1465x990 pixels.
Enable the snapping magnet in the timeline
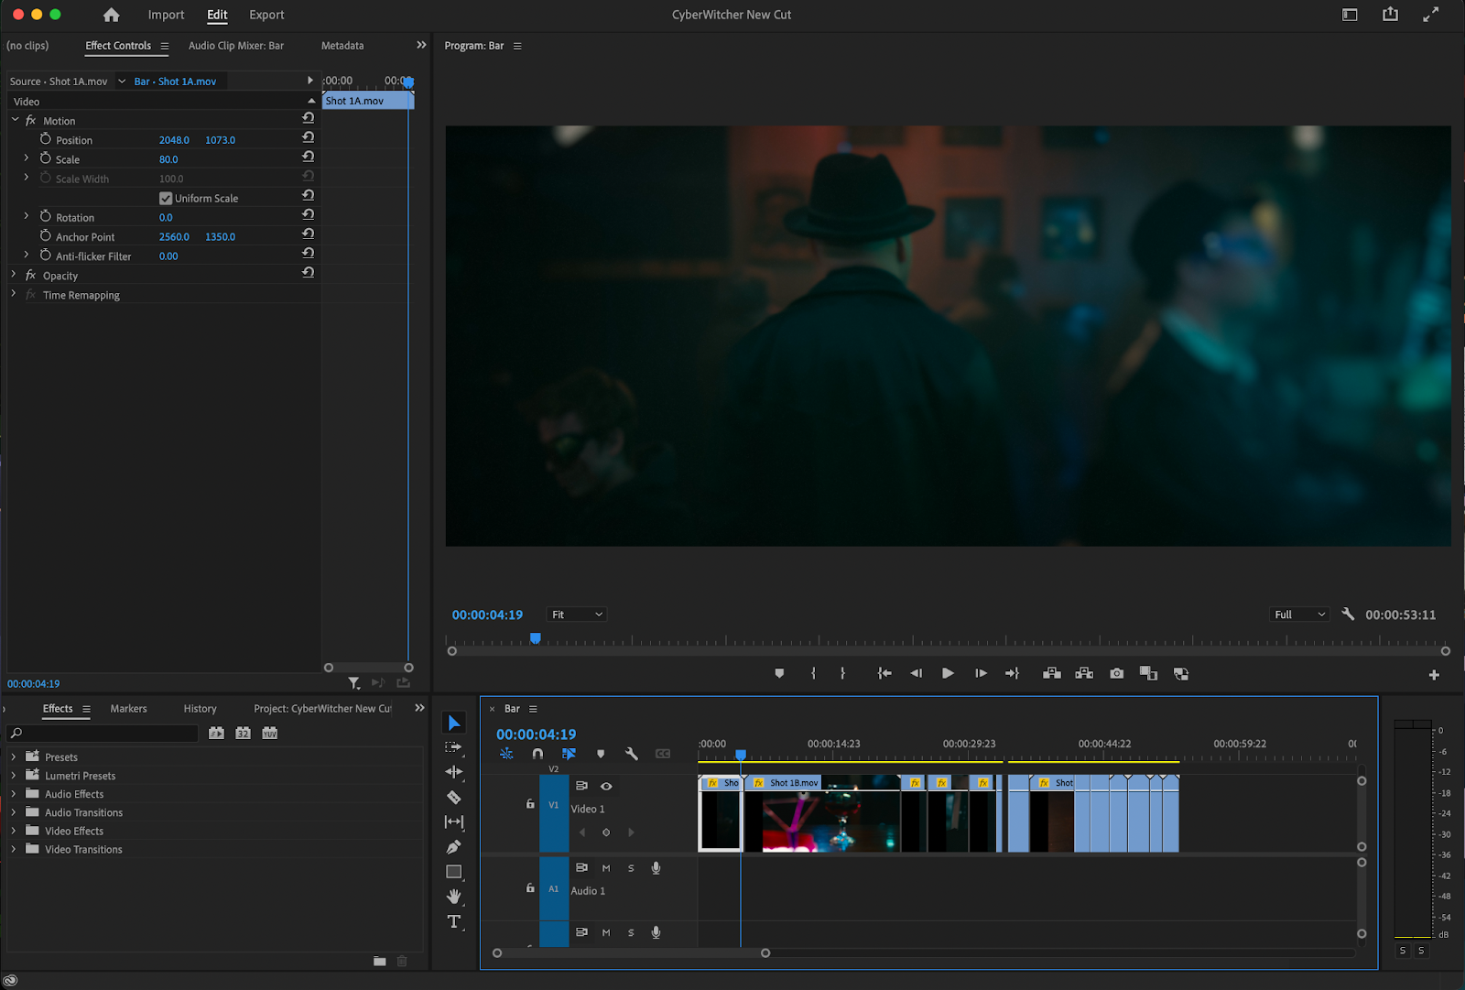tap(537, 754)
